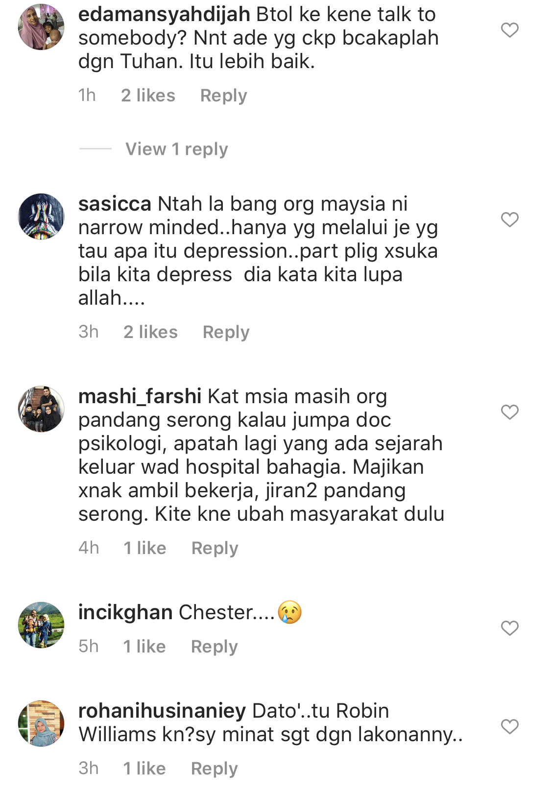Open edamansyahdijah's profile picture
Screen dimensions: 551x798
coord(41,27)
